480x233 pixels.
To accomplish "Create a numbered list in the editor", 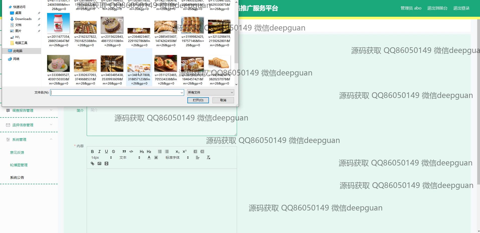I will coord(160,151).
